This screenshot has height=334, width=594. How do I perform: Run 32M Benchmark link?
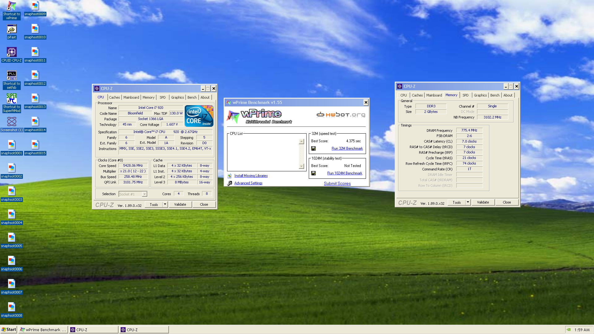[347, 148]
